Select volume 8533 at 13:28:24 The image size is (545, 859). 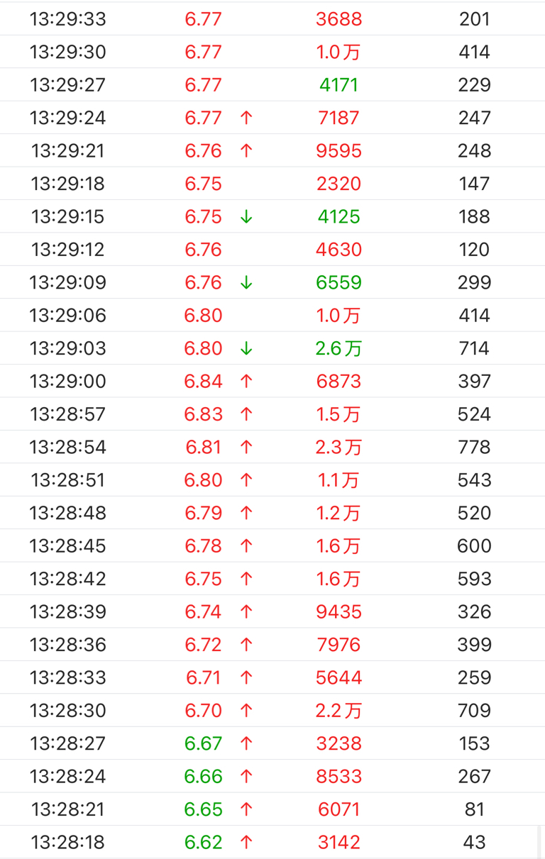(x=339, y=777)
